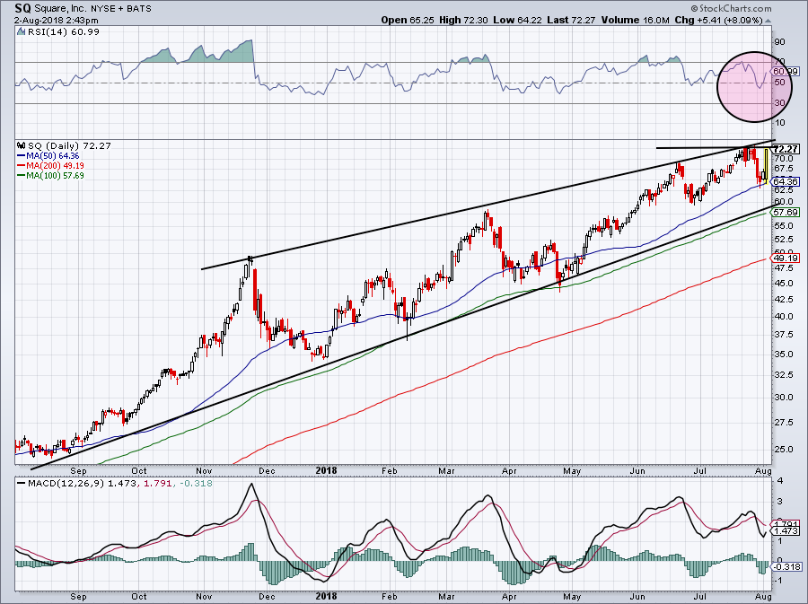Click the 55.0 price level on the axis
The width and height of the screenshot is (808, 604).
(783, 226)
